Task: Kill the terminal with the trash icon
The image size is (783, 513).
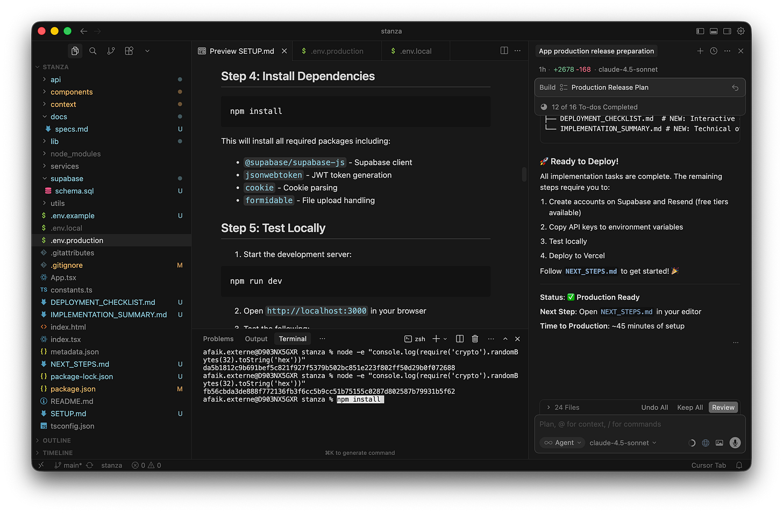Action: [x=475, y=338]
